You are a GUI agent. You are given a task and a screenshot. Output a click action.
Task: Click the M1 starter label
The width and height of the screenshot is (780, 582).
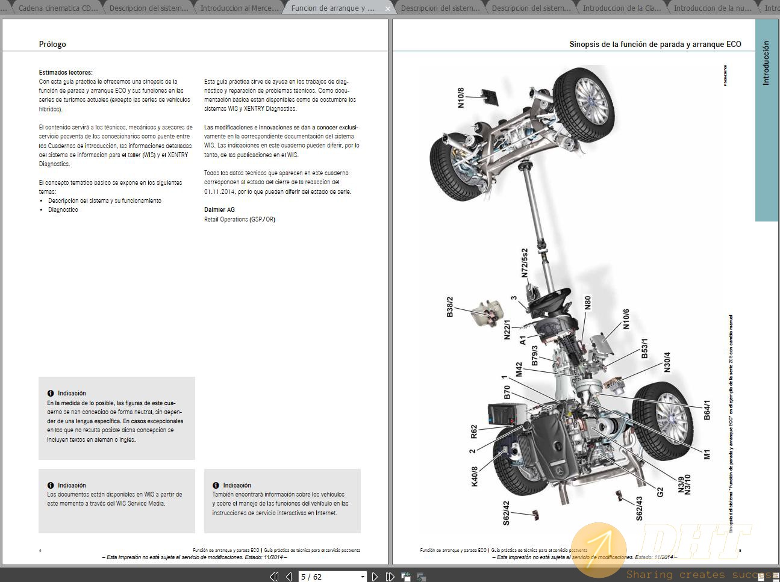707,454
